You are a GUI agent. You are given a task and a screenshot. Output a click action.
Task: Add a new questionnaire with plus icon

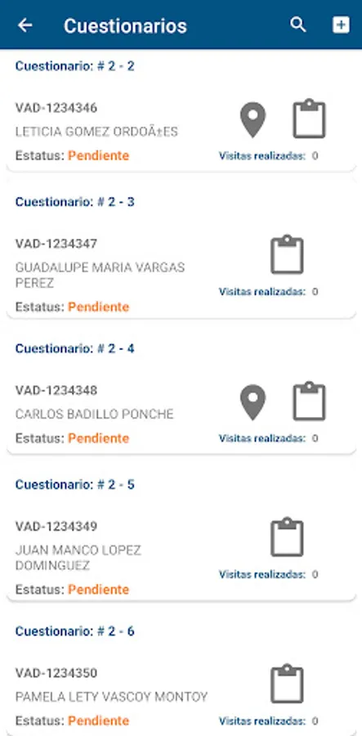coord(341,25)
